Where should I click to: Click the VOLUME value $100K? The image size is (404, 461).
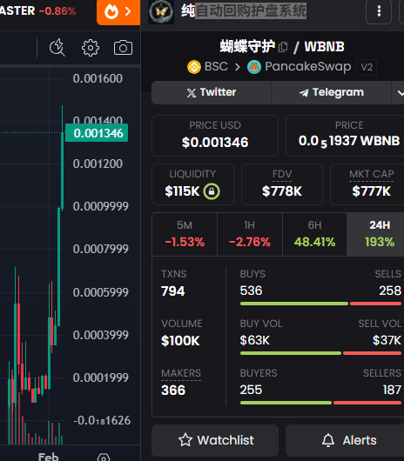(x=180, y=341)
